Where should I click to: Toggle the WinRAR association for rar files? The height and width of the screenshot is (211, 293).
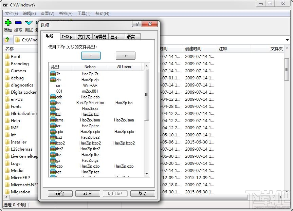(90, 85)
